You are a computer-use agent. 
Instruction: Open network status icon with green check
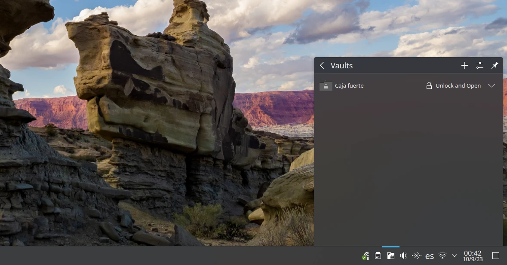[365, 256]
